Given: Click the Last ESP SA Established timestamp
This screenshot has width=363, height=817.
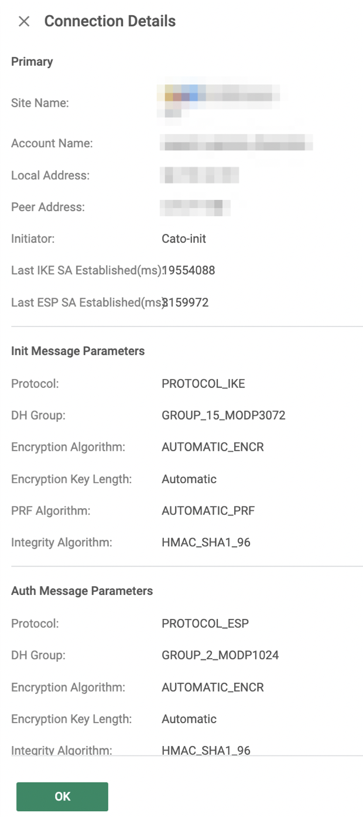Looking at the screenshot, I should pos(187,302).
